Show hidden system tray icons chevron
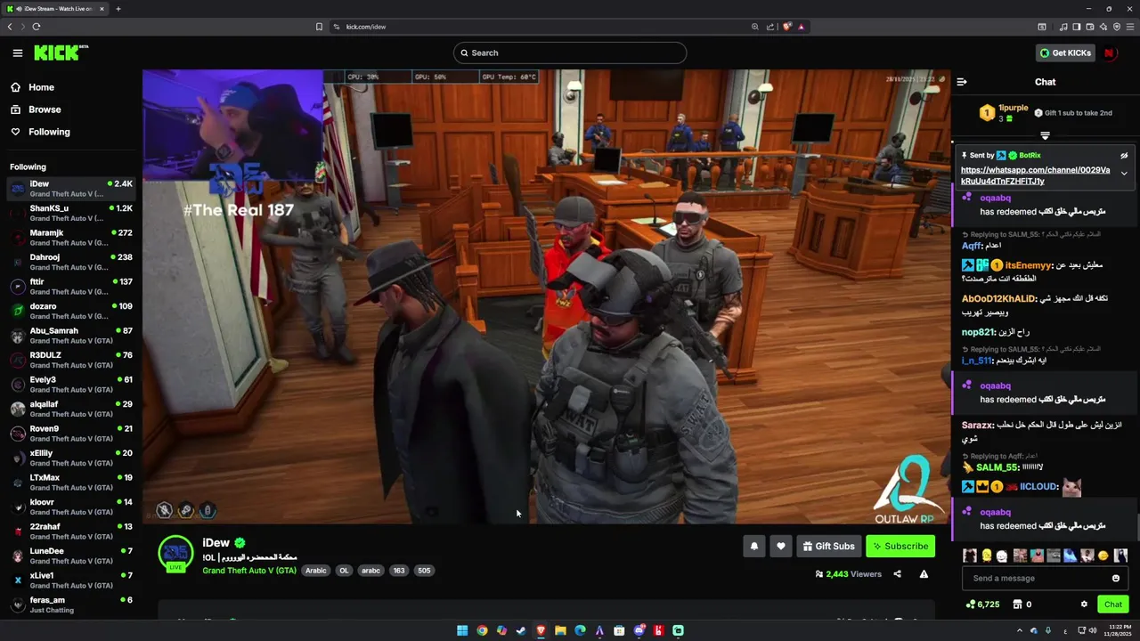Viewport: 1140px width, 641px height. (x=1019, y=630)
